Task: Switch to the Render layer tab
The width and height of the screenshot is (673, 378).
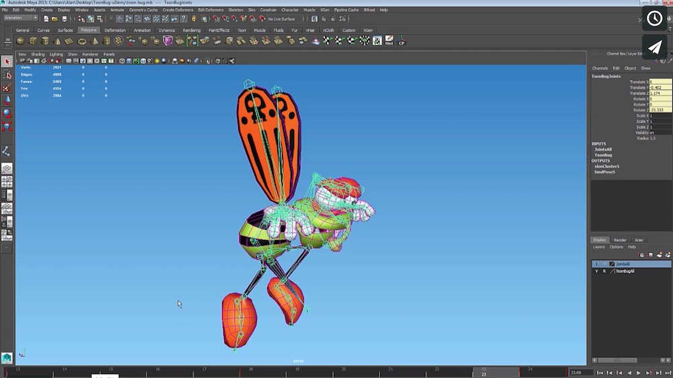Action: click(x=620, y=239)
